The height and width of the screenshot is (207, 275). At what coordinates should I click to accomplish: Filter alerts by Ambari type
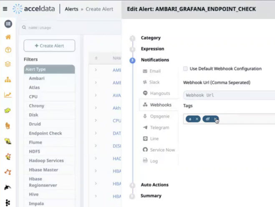pos(50,78)
